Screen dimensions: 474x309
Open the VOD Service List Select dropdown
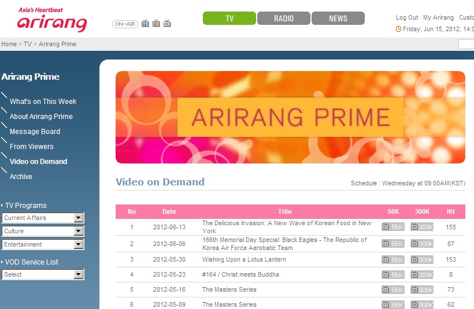click(x=43, y=274)
